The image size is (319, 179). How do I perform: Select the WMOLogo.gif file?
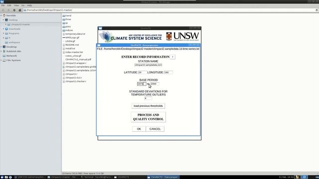[x=72, y=38]
